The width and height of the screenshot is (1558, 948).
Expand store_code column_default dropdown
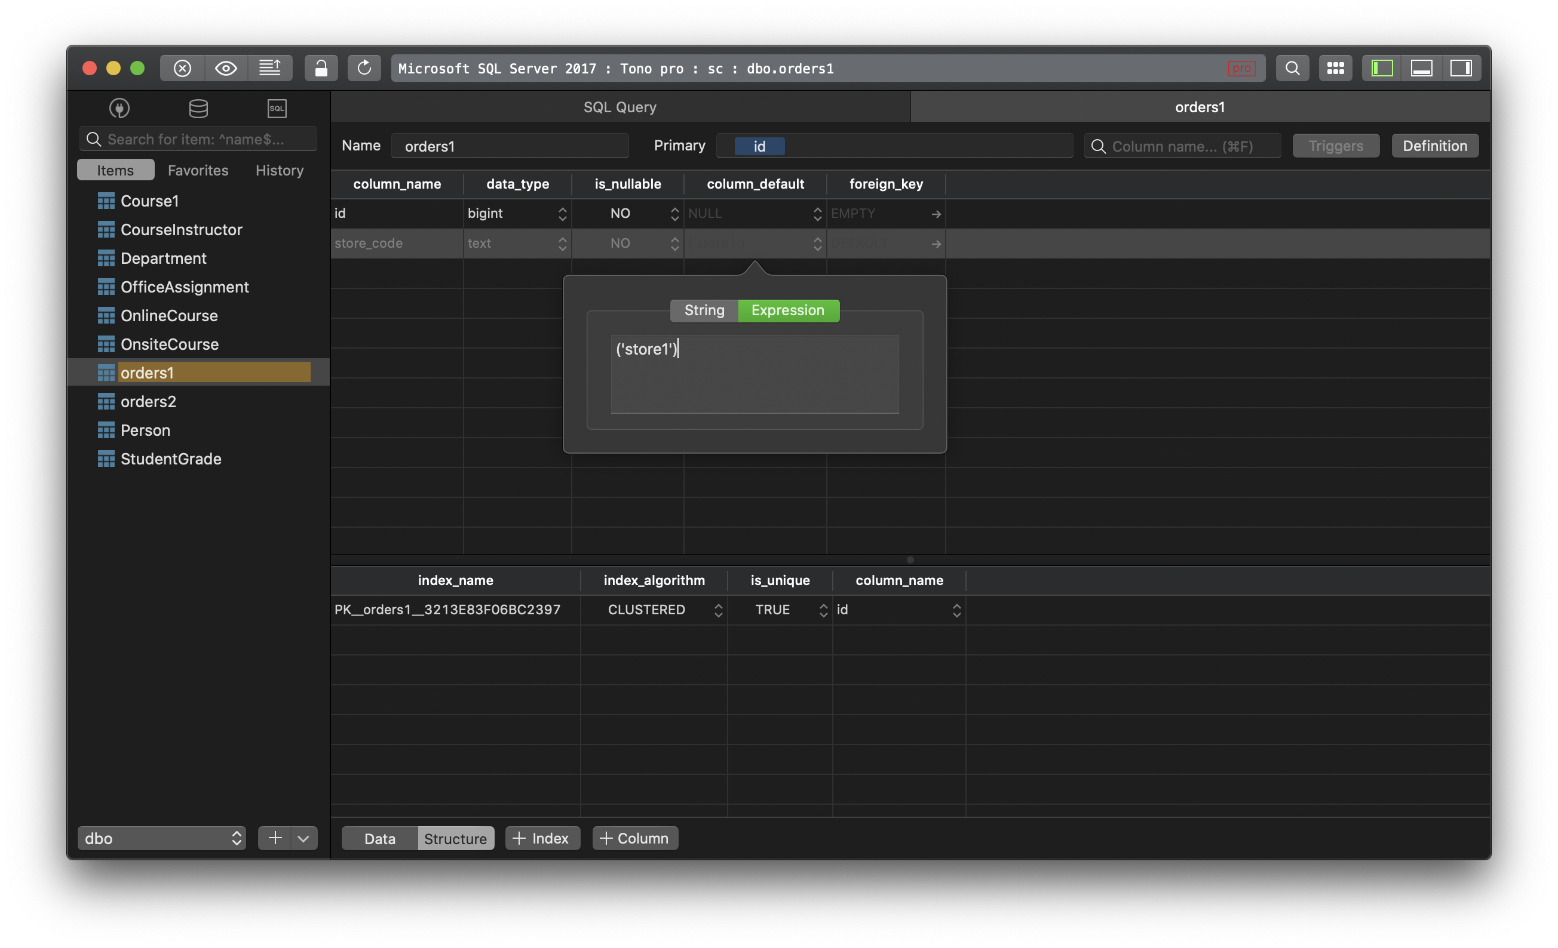point(817,242)
